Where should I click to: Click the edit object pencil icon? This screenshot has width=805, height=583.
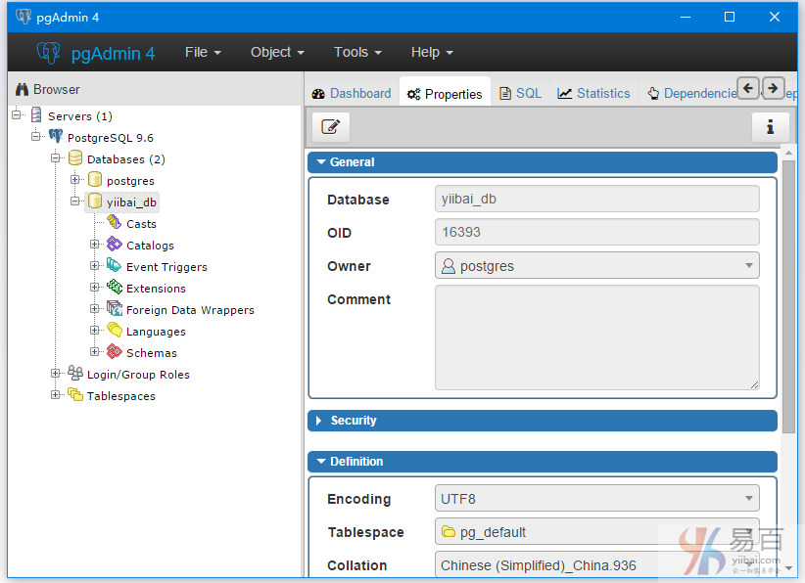pyautogui.click(x=331, y=127)
